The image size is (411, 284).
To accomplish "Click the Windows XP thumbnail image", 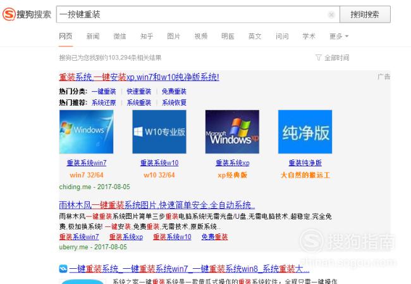I will (x=232, y=132).
